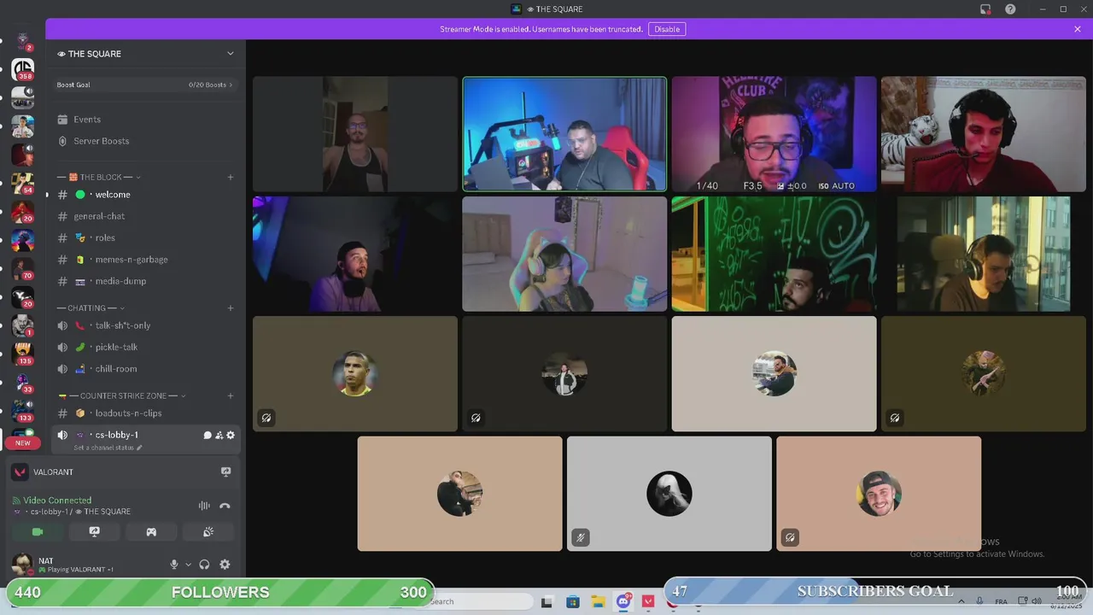Viewport: 1093px width, 615px height.
Task: Open the Discord inbox icon in title bar
Action: pos(985,9)
